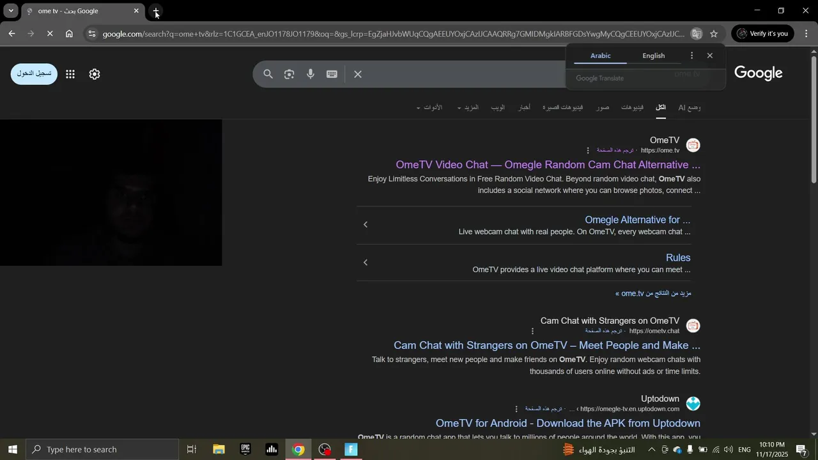Open more options for ome.tv result
Screen dimensions: 818x460
tap(588, 151)
